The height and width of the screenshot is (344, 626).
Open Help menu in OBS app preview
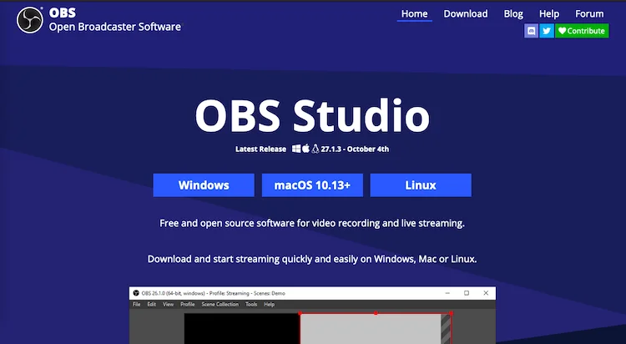269,305
